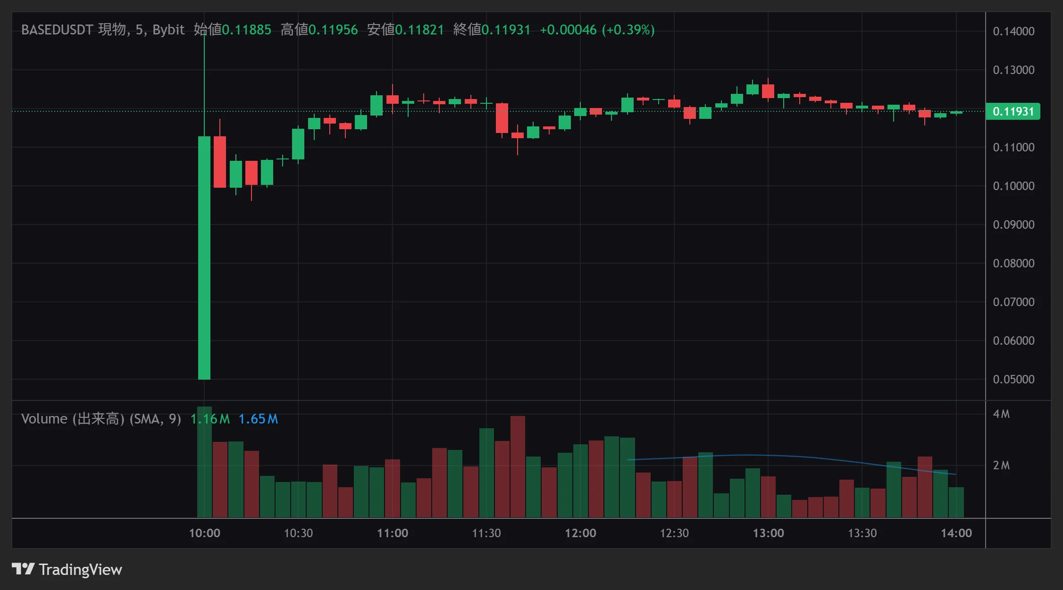Click the 11:30 time axis label
The height and width of the screenshot is (590, 1063).
486,533
